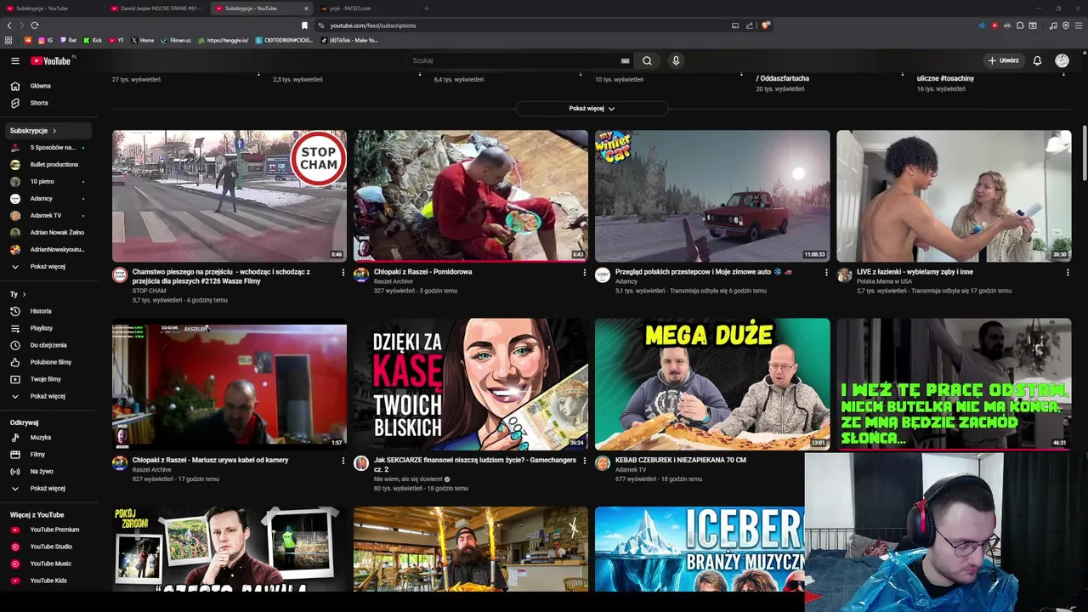1088x612 pixels.
Task: Open the TikTok bookmark
Action: (x=348, y=40)
